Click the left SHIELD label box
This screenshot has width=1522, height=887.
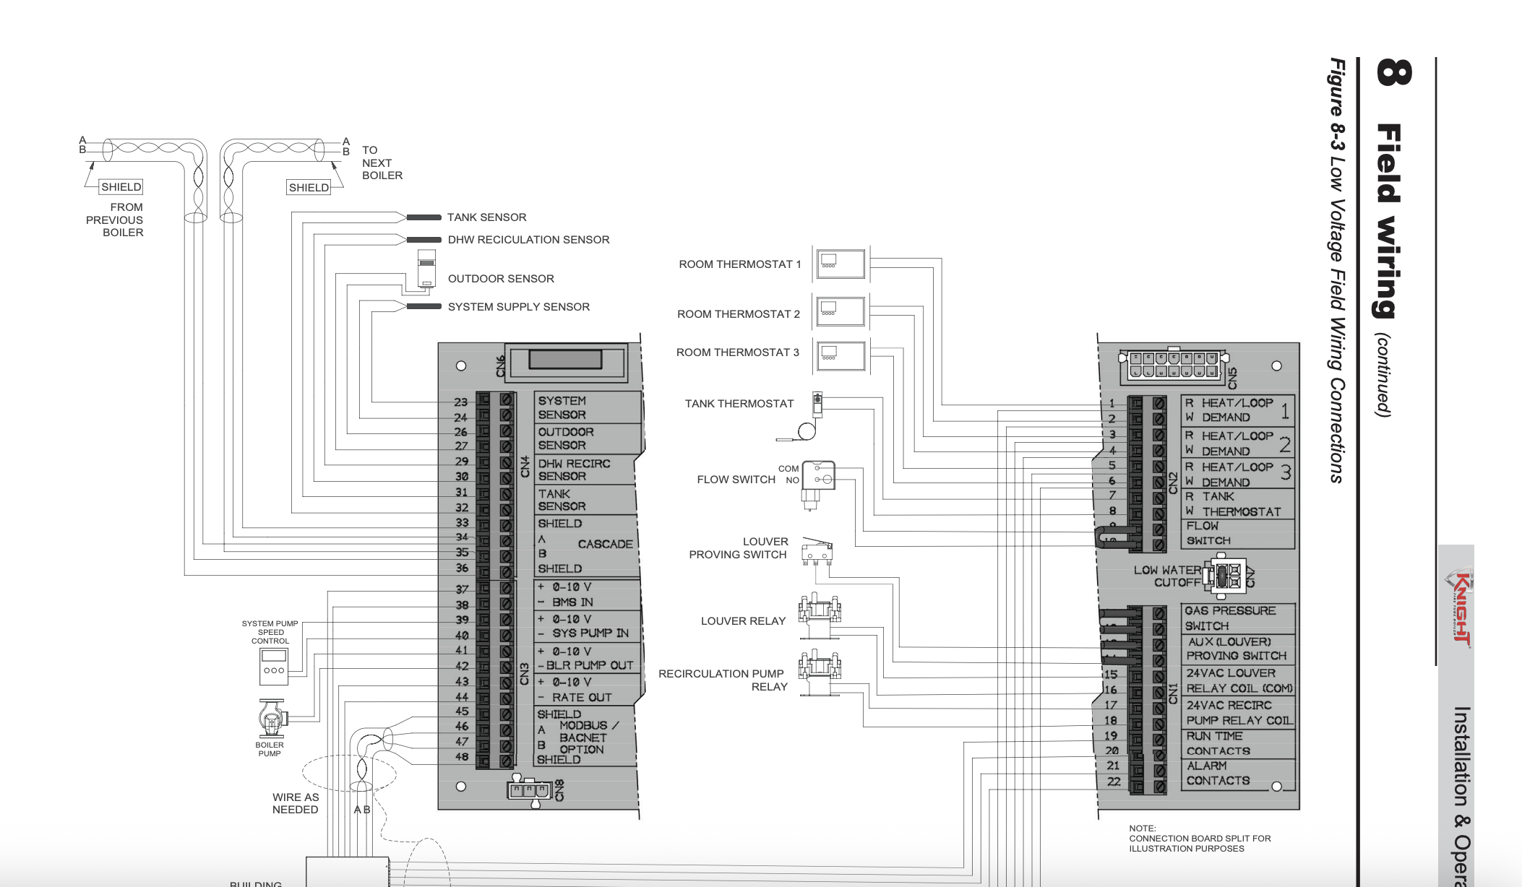click(x=121, y=187)
